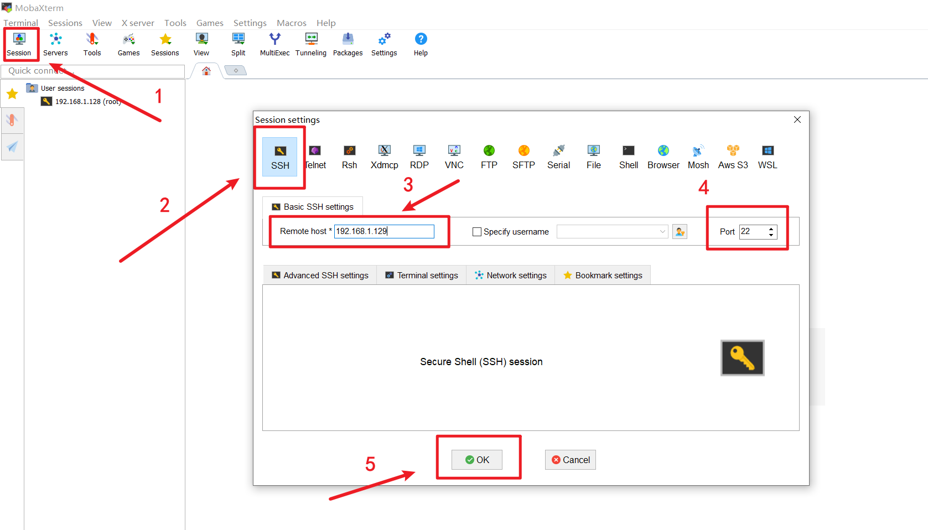
Task: Cancel the Session settings dialog
Action: tap(571, 460)
